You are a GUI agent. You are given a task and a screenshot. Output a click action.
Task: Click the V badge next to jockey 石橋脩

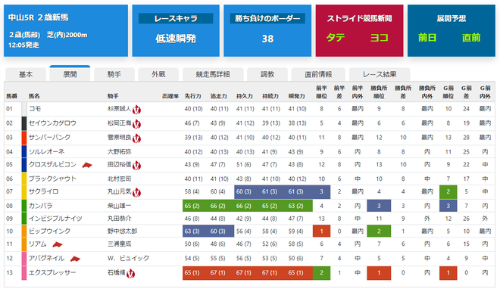(130, 274)
